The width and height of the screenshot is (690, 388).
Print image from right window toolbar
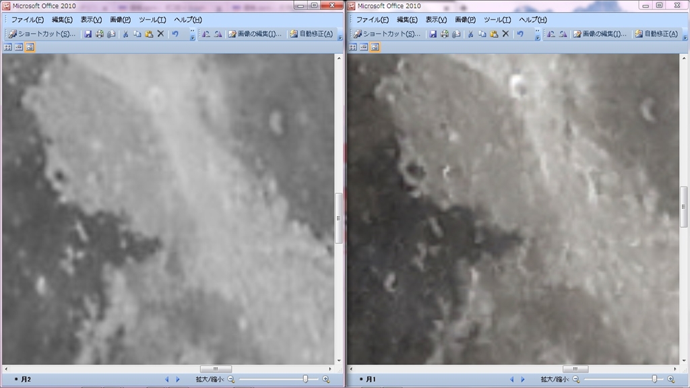[x=445, y=34]
